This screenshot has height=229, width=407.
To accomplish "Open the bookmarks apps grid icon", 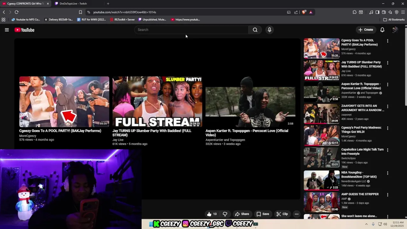I will (x=3, y=19).
